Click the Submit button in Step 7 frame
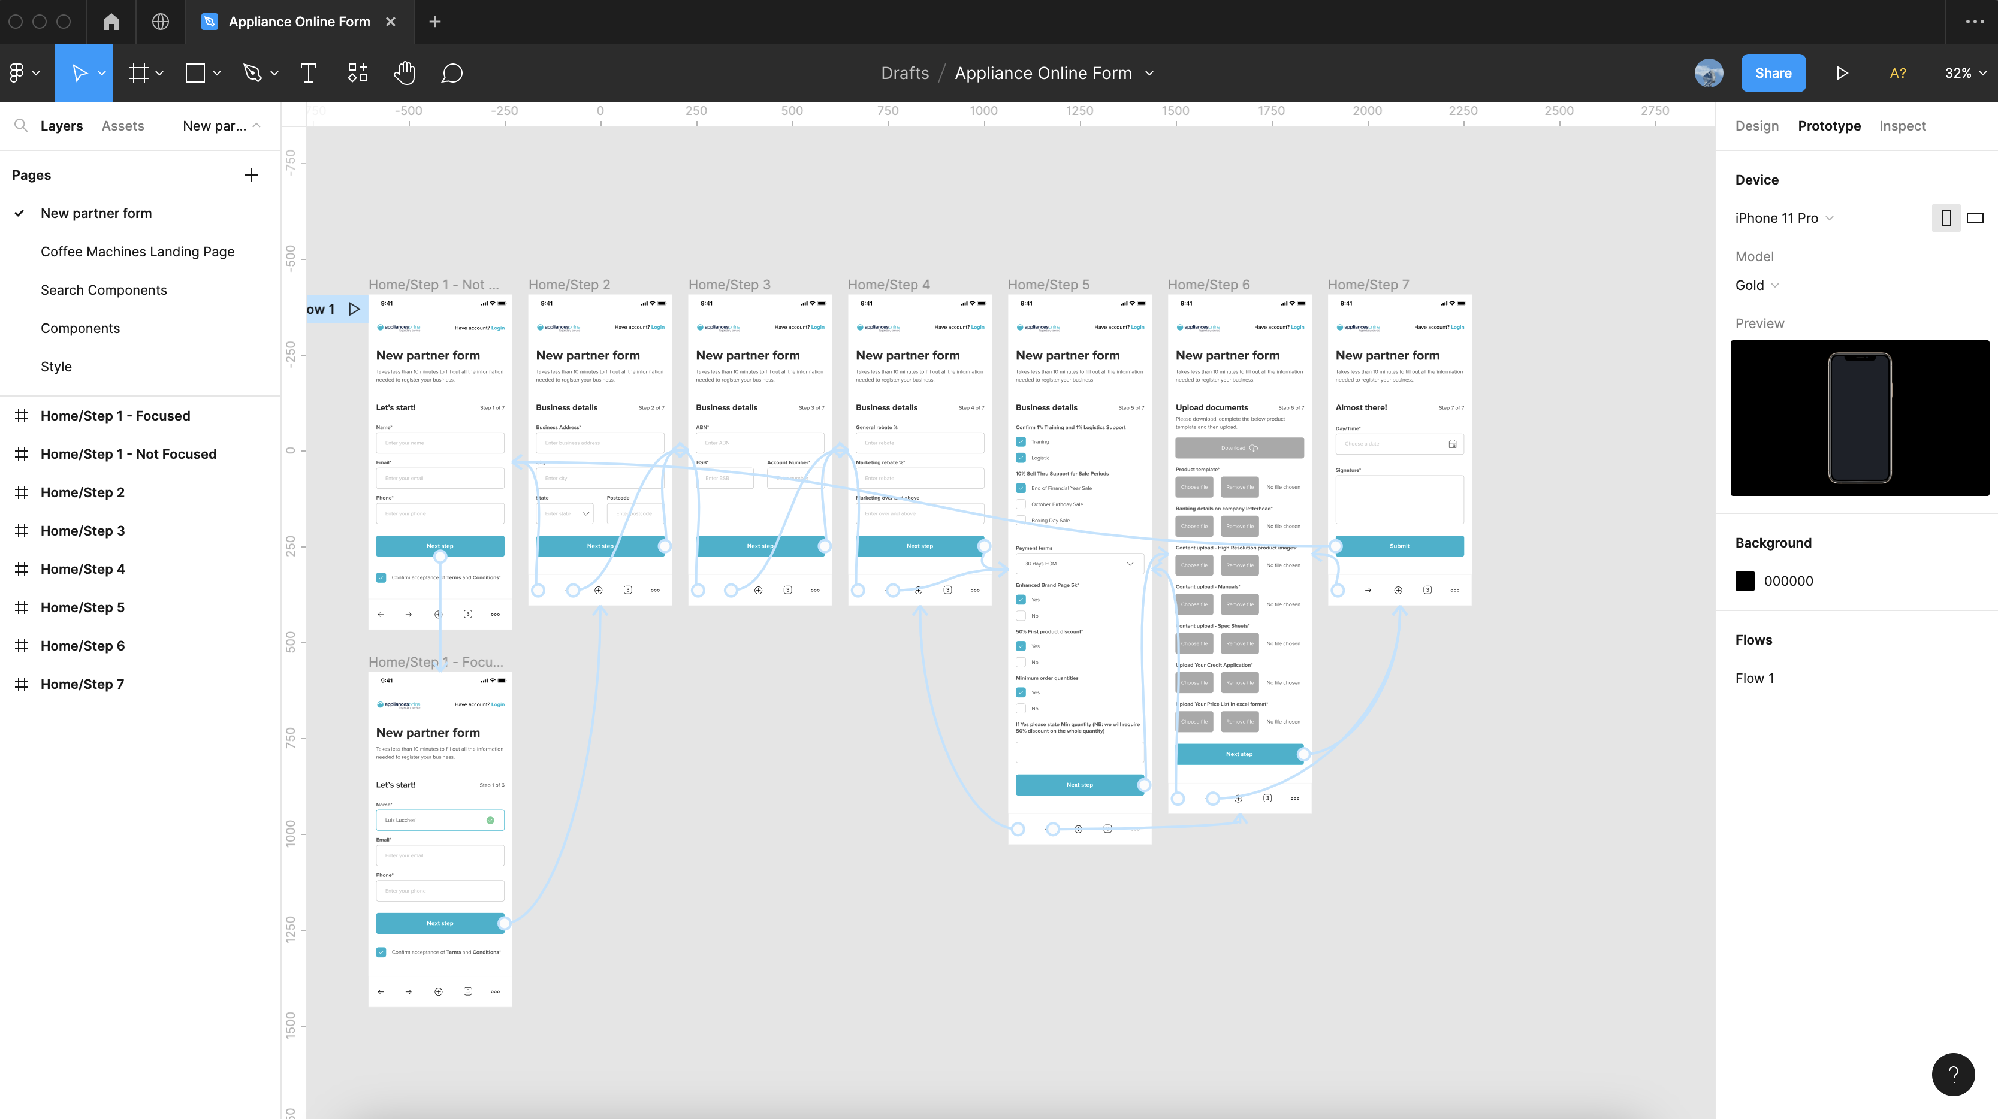 pos(1399,546)
